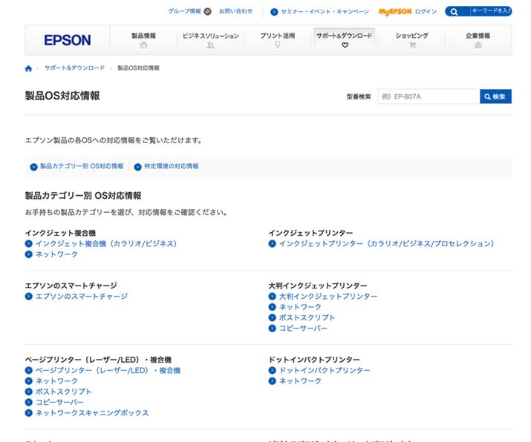The image size is (531, 442).
Task: Click the magnifier icon in keyword search
Action: coord(453,12)
